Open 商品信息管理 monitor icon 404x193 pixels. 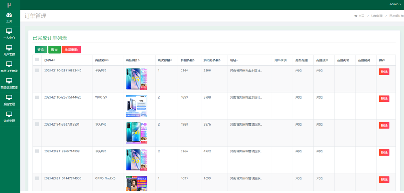click(9, 81)
